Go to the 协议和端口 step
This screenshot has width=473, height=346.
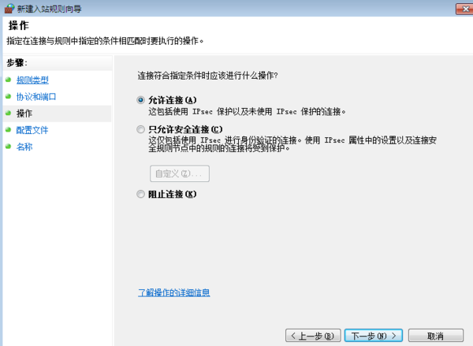36,97
